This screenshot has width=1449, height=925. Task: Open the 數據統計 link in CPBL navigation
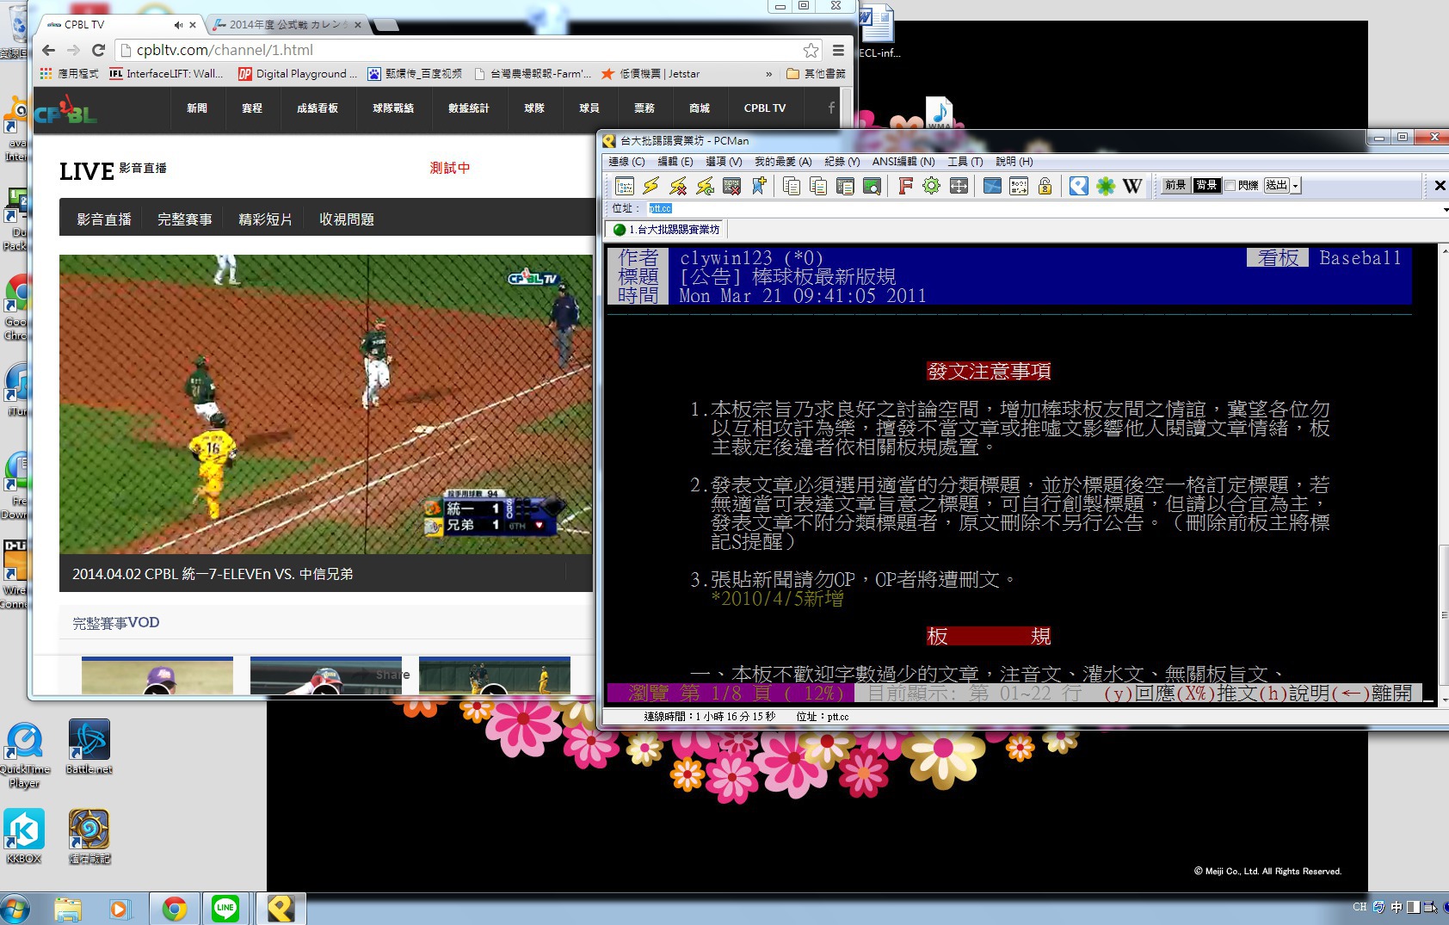[x=469, y=108]
